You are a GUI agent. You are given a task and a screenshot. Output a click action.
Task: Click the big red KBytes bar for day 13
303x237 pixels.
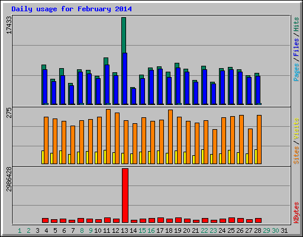coord(125,196)
